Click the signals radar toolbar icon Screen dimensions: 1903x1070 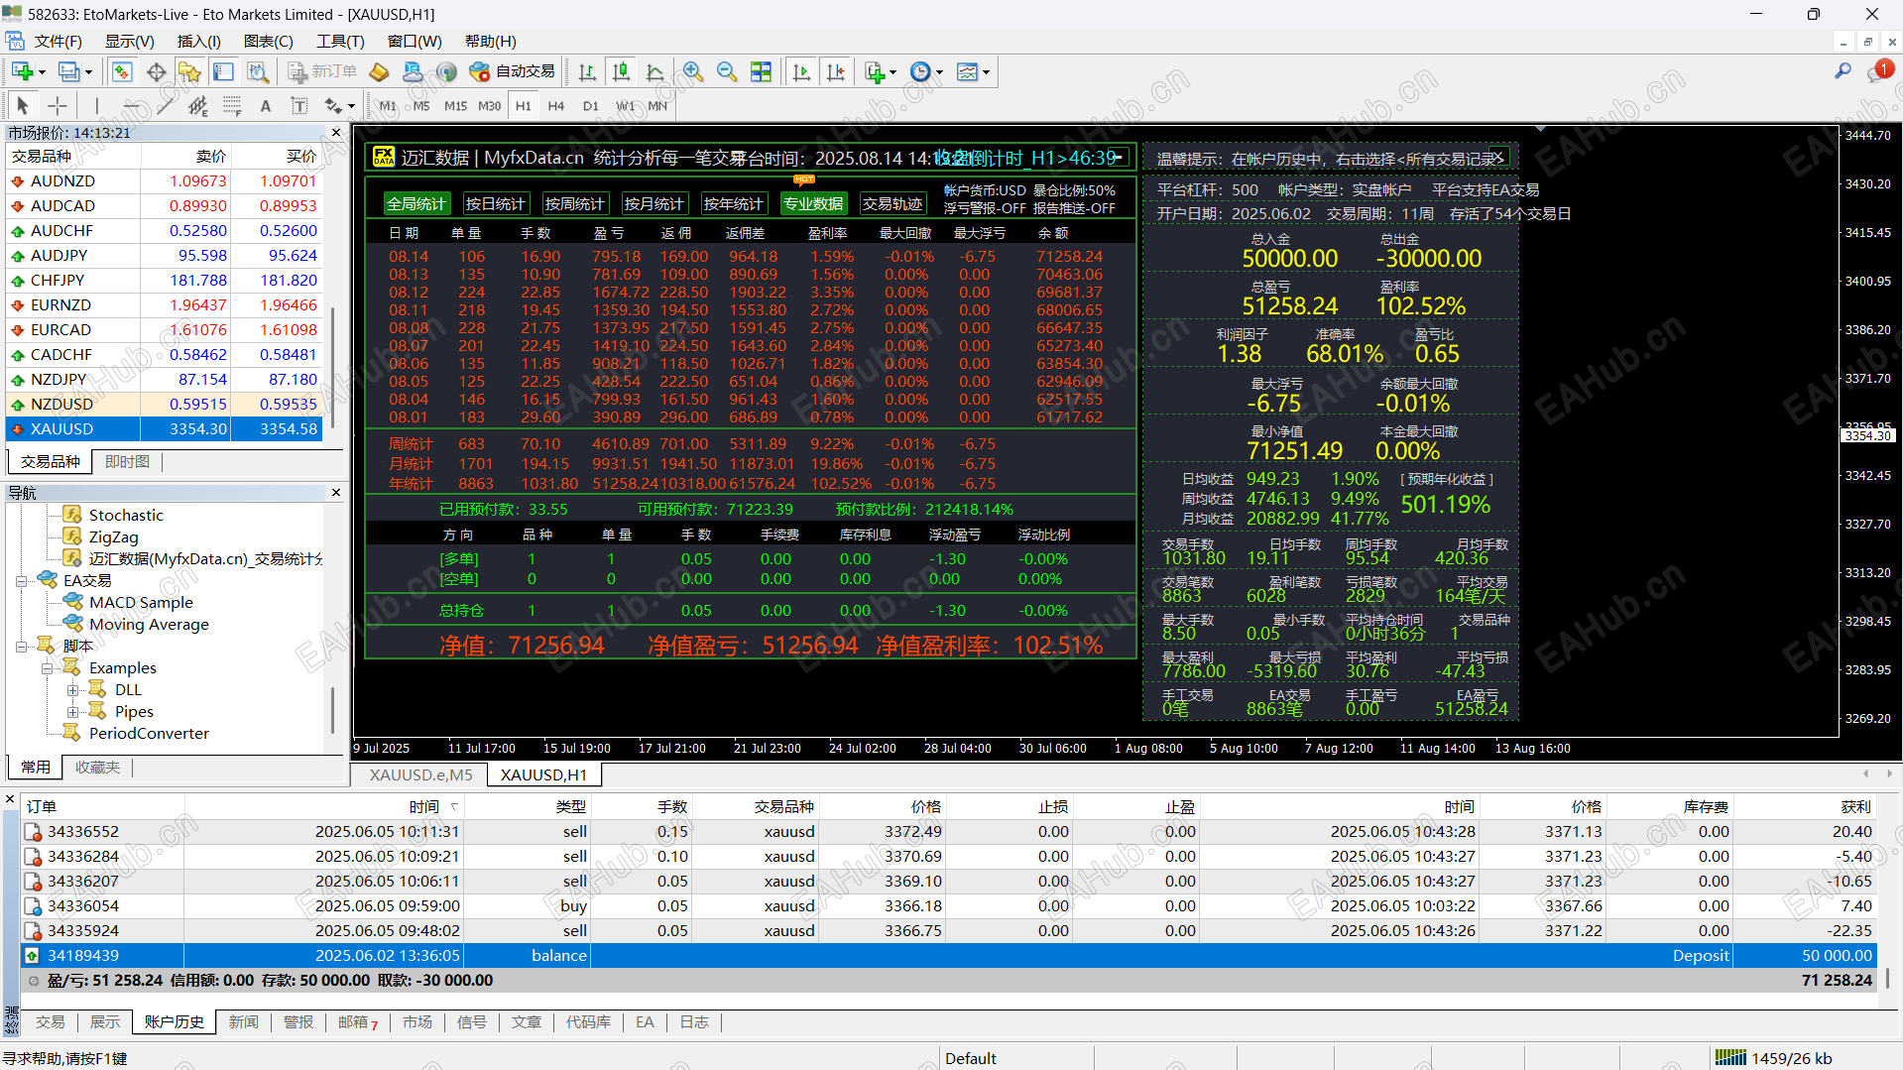446,71
